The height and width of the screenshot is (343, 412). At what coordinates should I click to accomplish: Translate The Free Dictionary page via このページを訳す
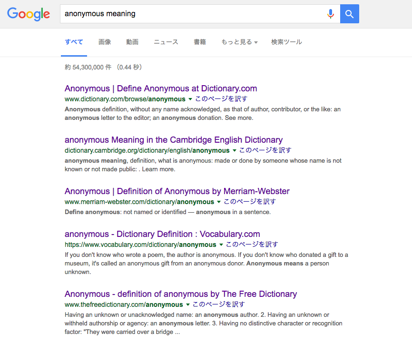tap(219, 304)
